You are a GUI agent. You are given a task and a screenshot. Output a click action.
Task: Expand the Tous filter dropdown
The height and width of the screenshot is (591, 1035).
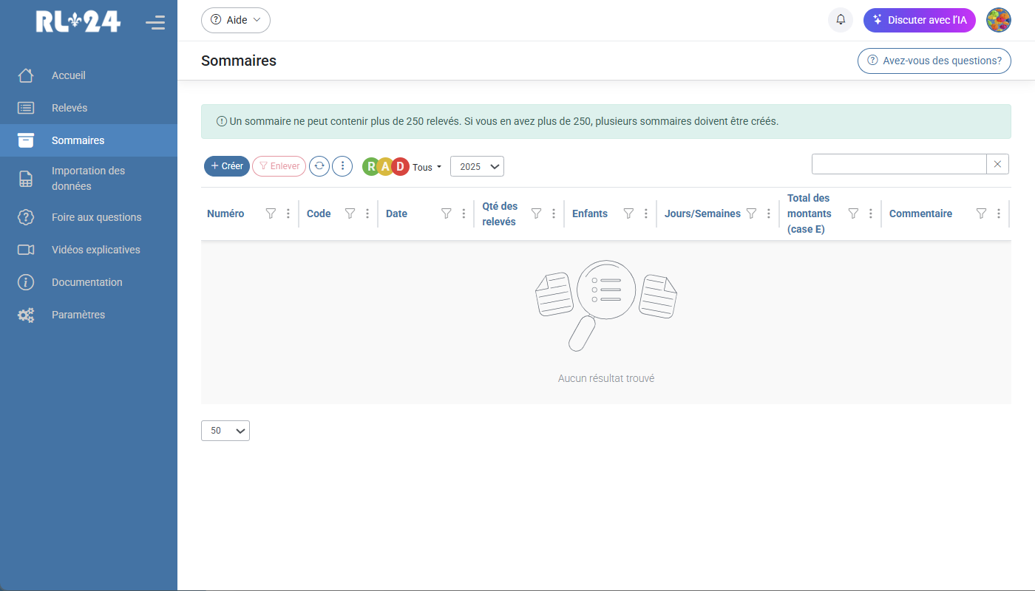tap(427, 167)
